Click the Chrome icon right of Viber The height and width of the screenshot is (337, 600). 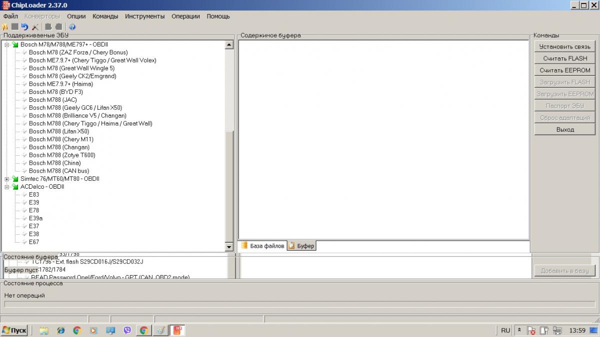coord(143,331)
